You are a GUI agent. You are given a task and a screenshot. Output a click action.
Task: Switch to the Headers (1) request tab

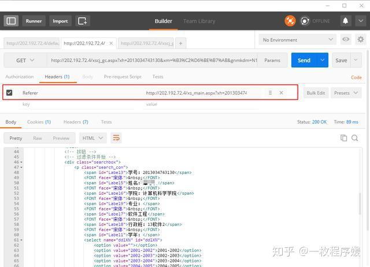point(57,77)
